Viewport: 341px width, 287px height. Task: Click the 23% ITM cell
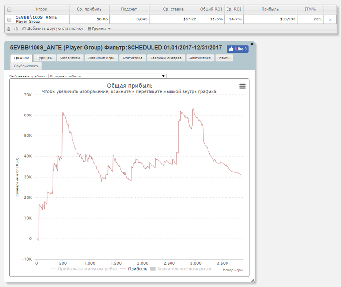(310, 19)
